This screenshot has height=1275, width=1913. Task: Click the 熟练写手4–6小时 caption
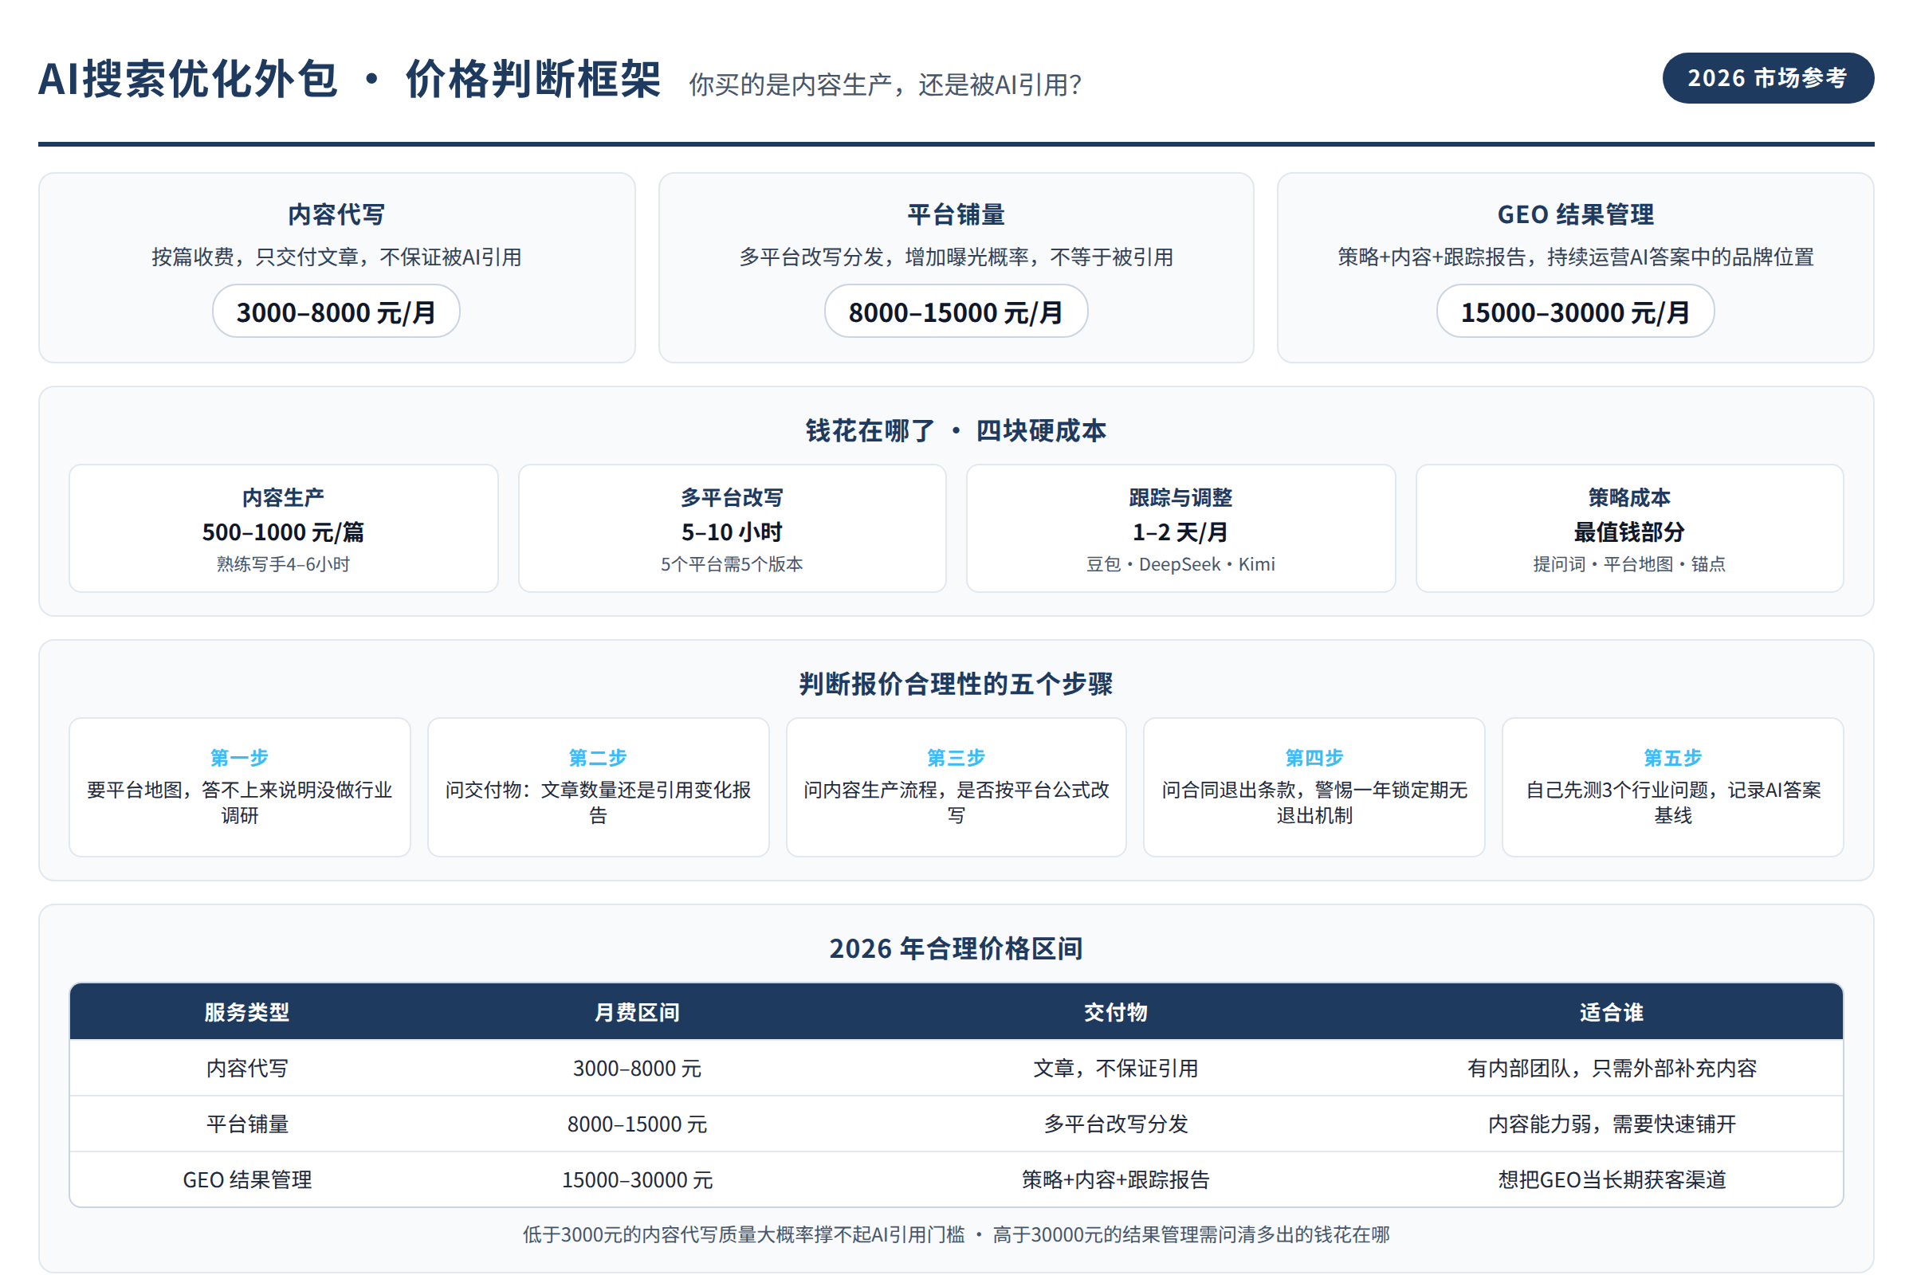tap(283, 564)
